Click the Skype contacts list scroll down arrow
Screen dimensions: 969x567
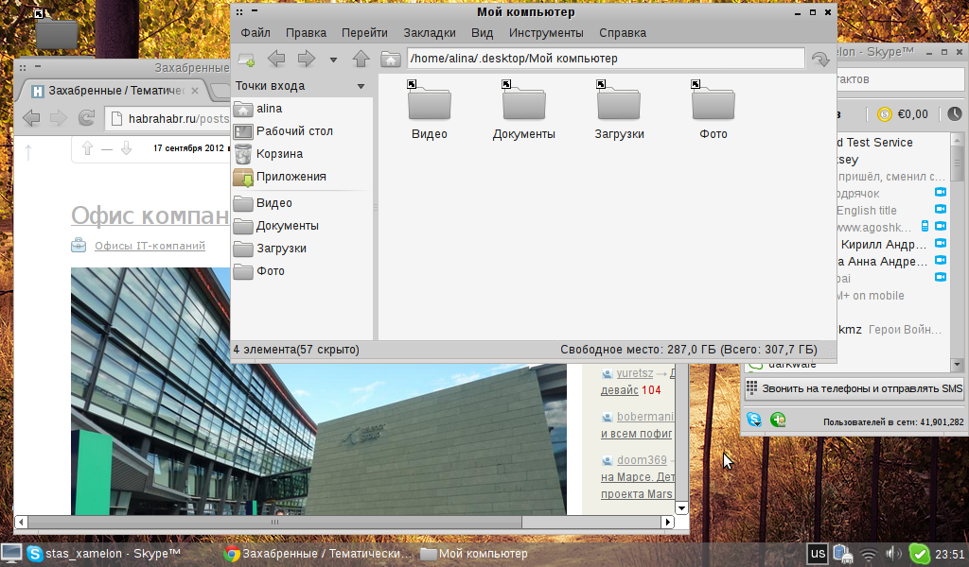pyautogui.click(x=957, y=365)
